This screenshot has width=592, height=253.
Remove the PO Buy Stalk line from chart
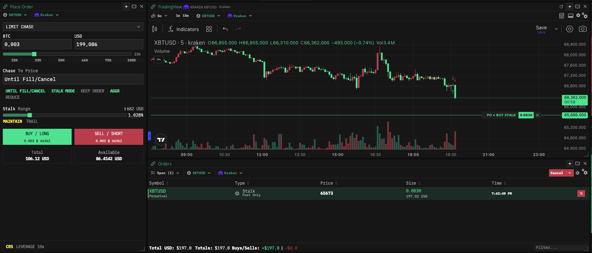pos(537,115)
